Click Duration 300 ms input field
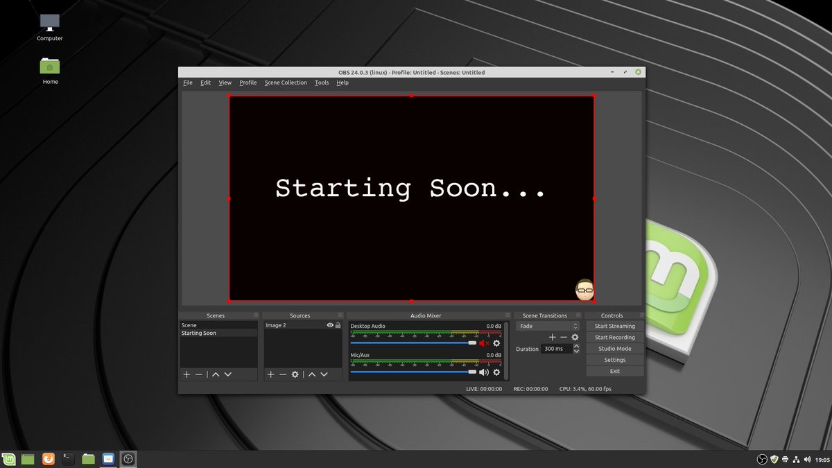The width and height of the screenshot is (832, 468). click(557, 349)
